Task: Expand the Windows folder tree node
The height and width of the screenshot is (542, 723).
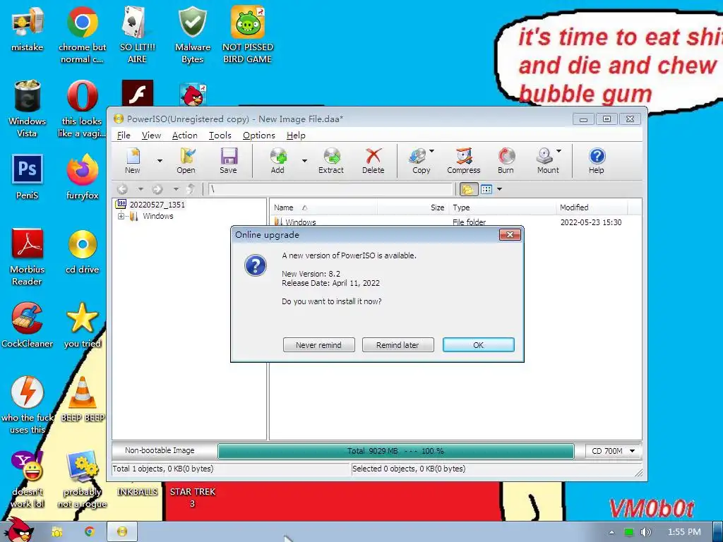Action: [121, 216]
